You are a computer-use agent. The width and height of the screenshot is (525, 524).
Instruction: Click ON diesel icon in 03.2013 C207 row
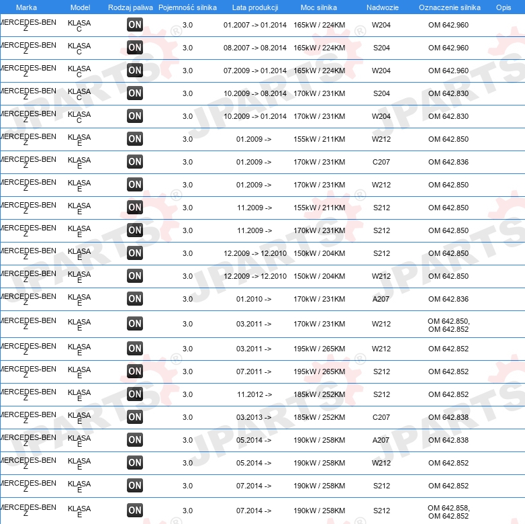[135, 417]
